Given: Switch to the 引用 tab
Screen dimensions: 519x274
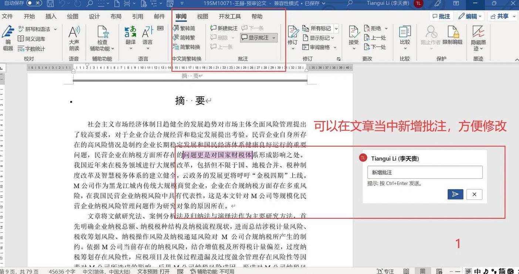Looking at the screenshot, I should click(138, 16).
